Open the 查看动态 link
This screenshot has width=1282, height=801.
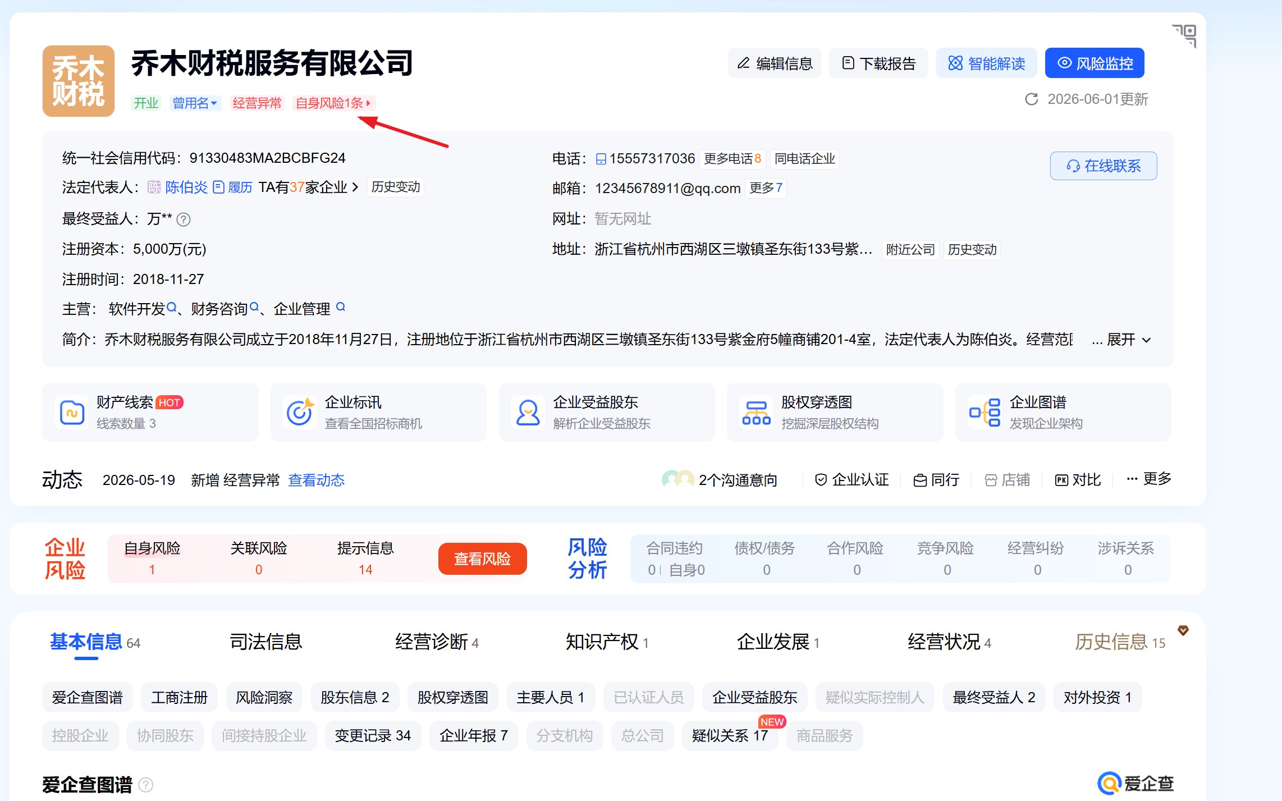tap(316, 480)
